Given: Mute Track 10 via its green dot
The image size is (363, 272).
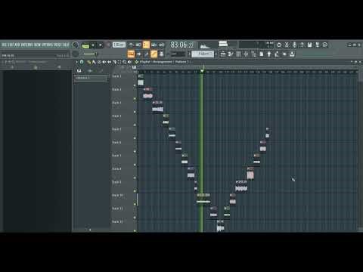Looking at the screenshot, I should pos(135,204).
